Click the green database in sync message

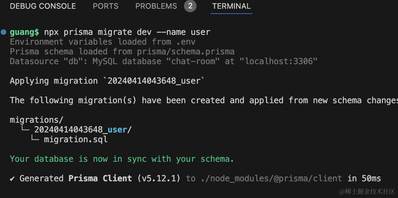click(x=122, y=159)
